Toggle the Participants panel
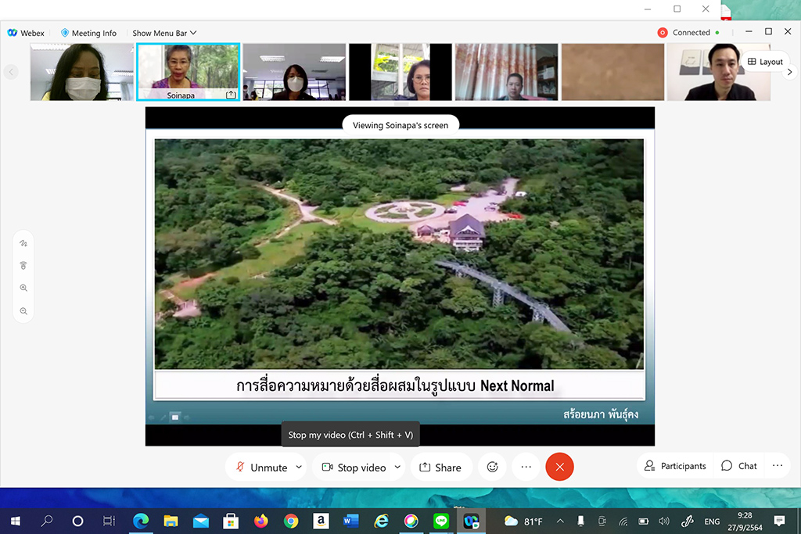The width and height of the screenshot is (801, 534). 675,465
